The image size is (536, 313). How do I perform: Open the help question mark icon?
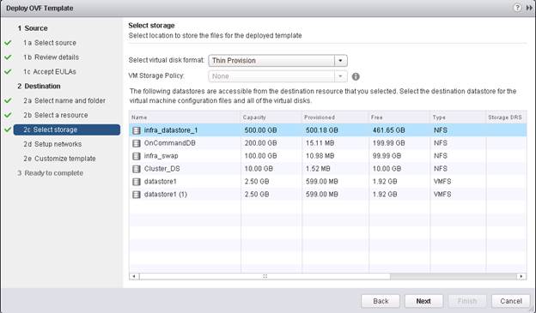pos(517,8)
